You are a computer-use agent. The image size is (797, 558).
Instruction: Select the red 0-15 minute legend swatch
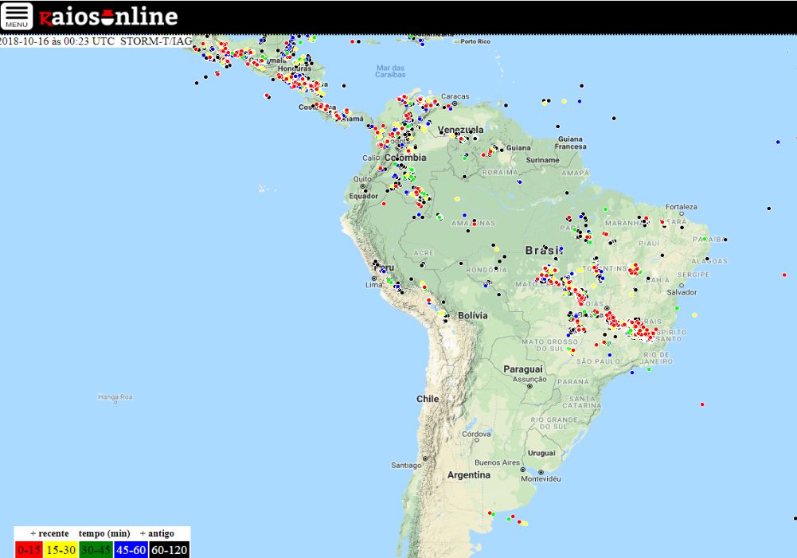pos(29,549)
